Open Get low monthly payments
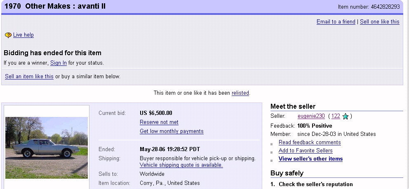This screenshot has height=189, width=409. [x=172, y=131]
